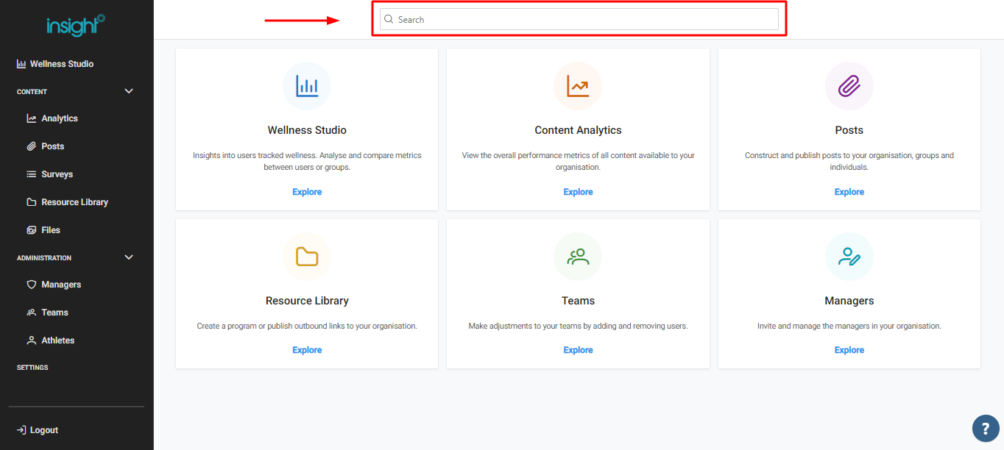
Task: Click the 'Invite and manage the managers' description
Action: click(849, 326)
